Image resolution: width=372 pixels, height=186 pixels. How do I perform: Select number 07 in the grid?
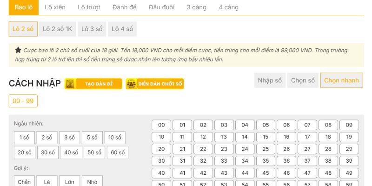[307, 125]
